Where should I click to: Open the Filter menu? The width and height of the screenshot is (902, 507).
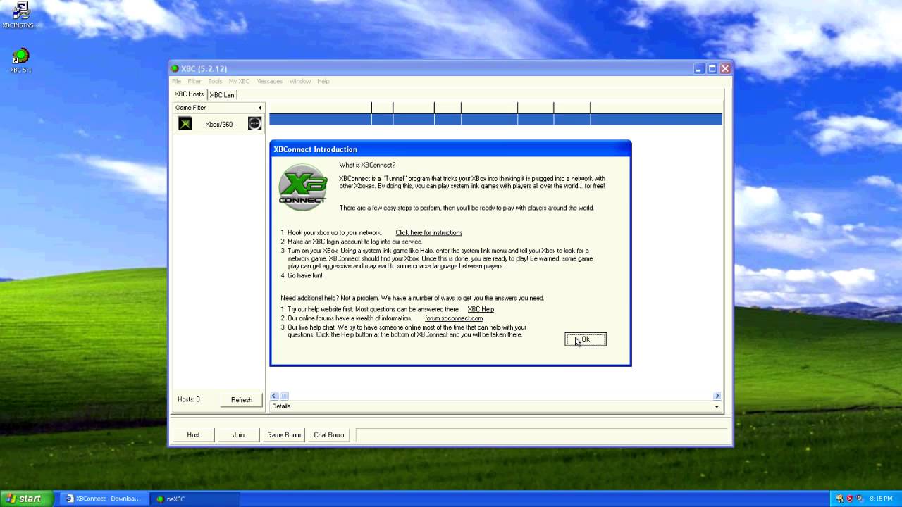point(194,81)
